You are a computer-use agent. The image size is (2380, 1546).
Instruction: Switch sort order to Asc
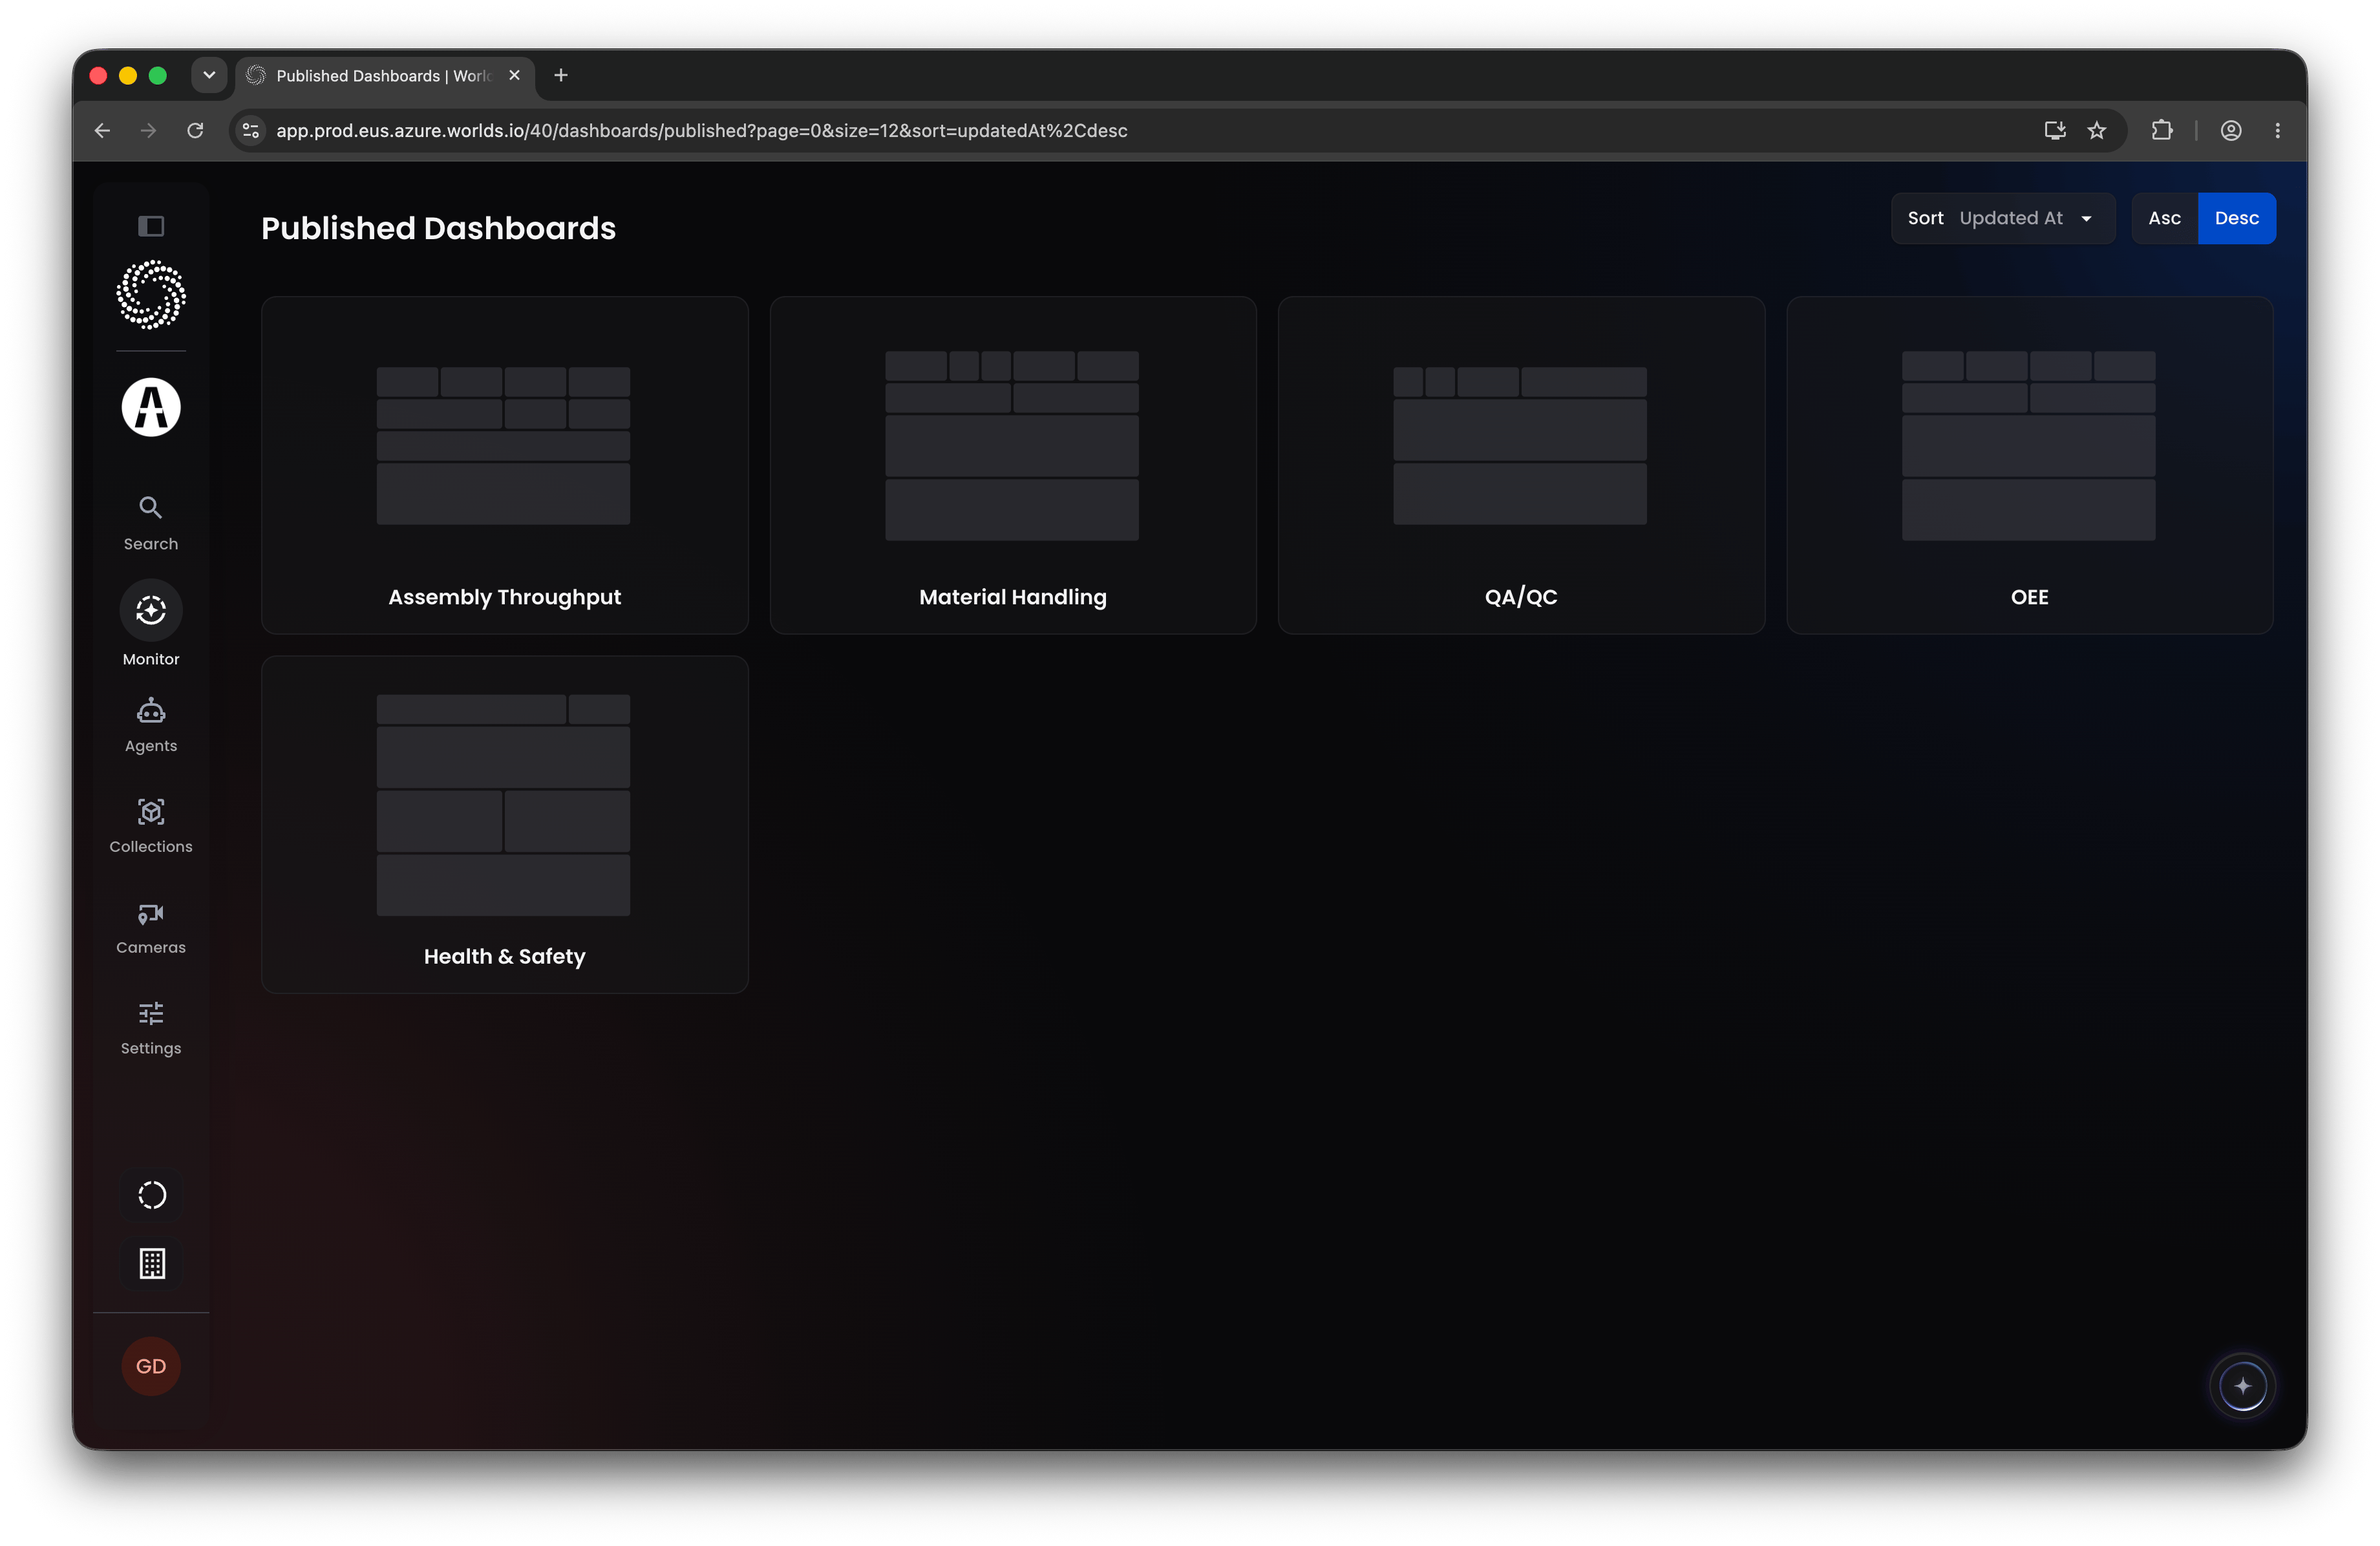[x=2164, y=218]
